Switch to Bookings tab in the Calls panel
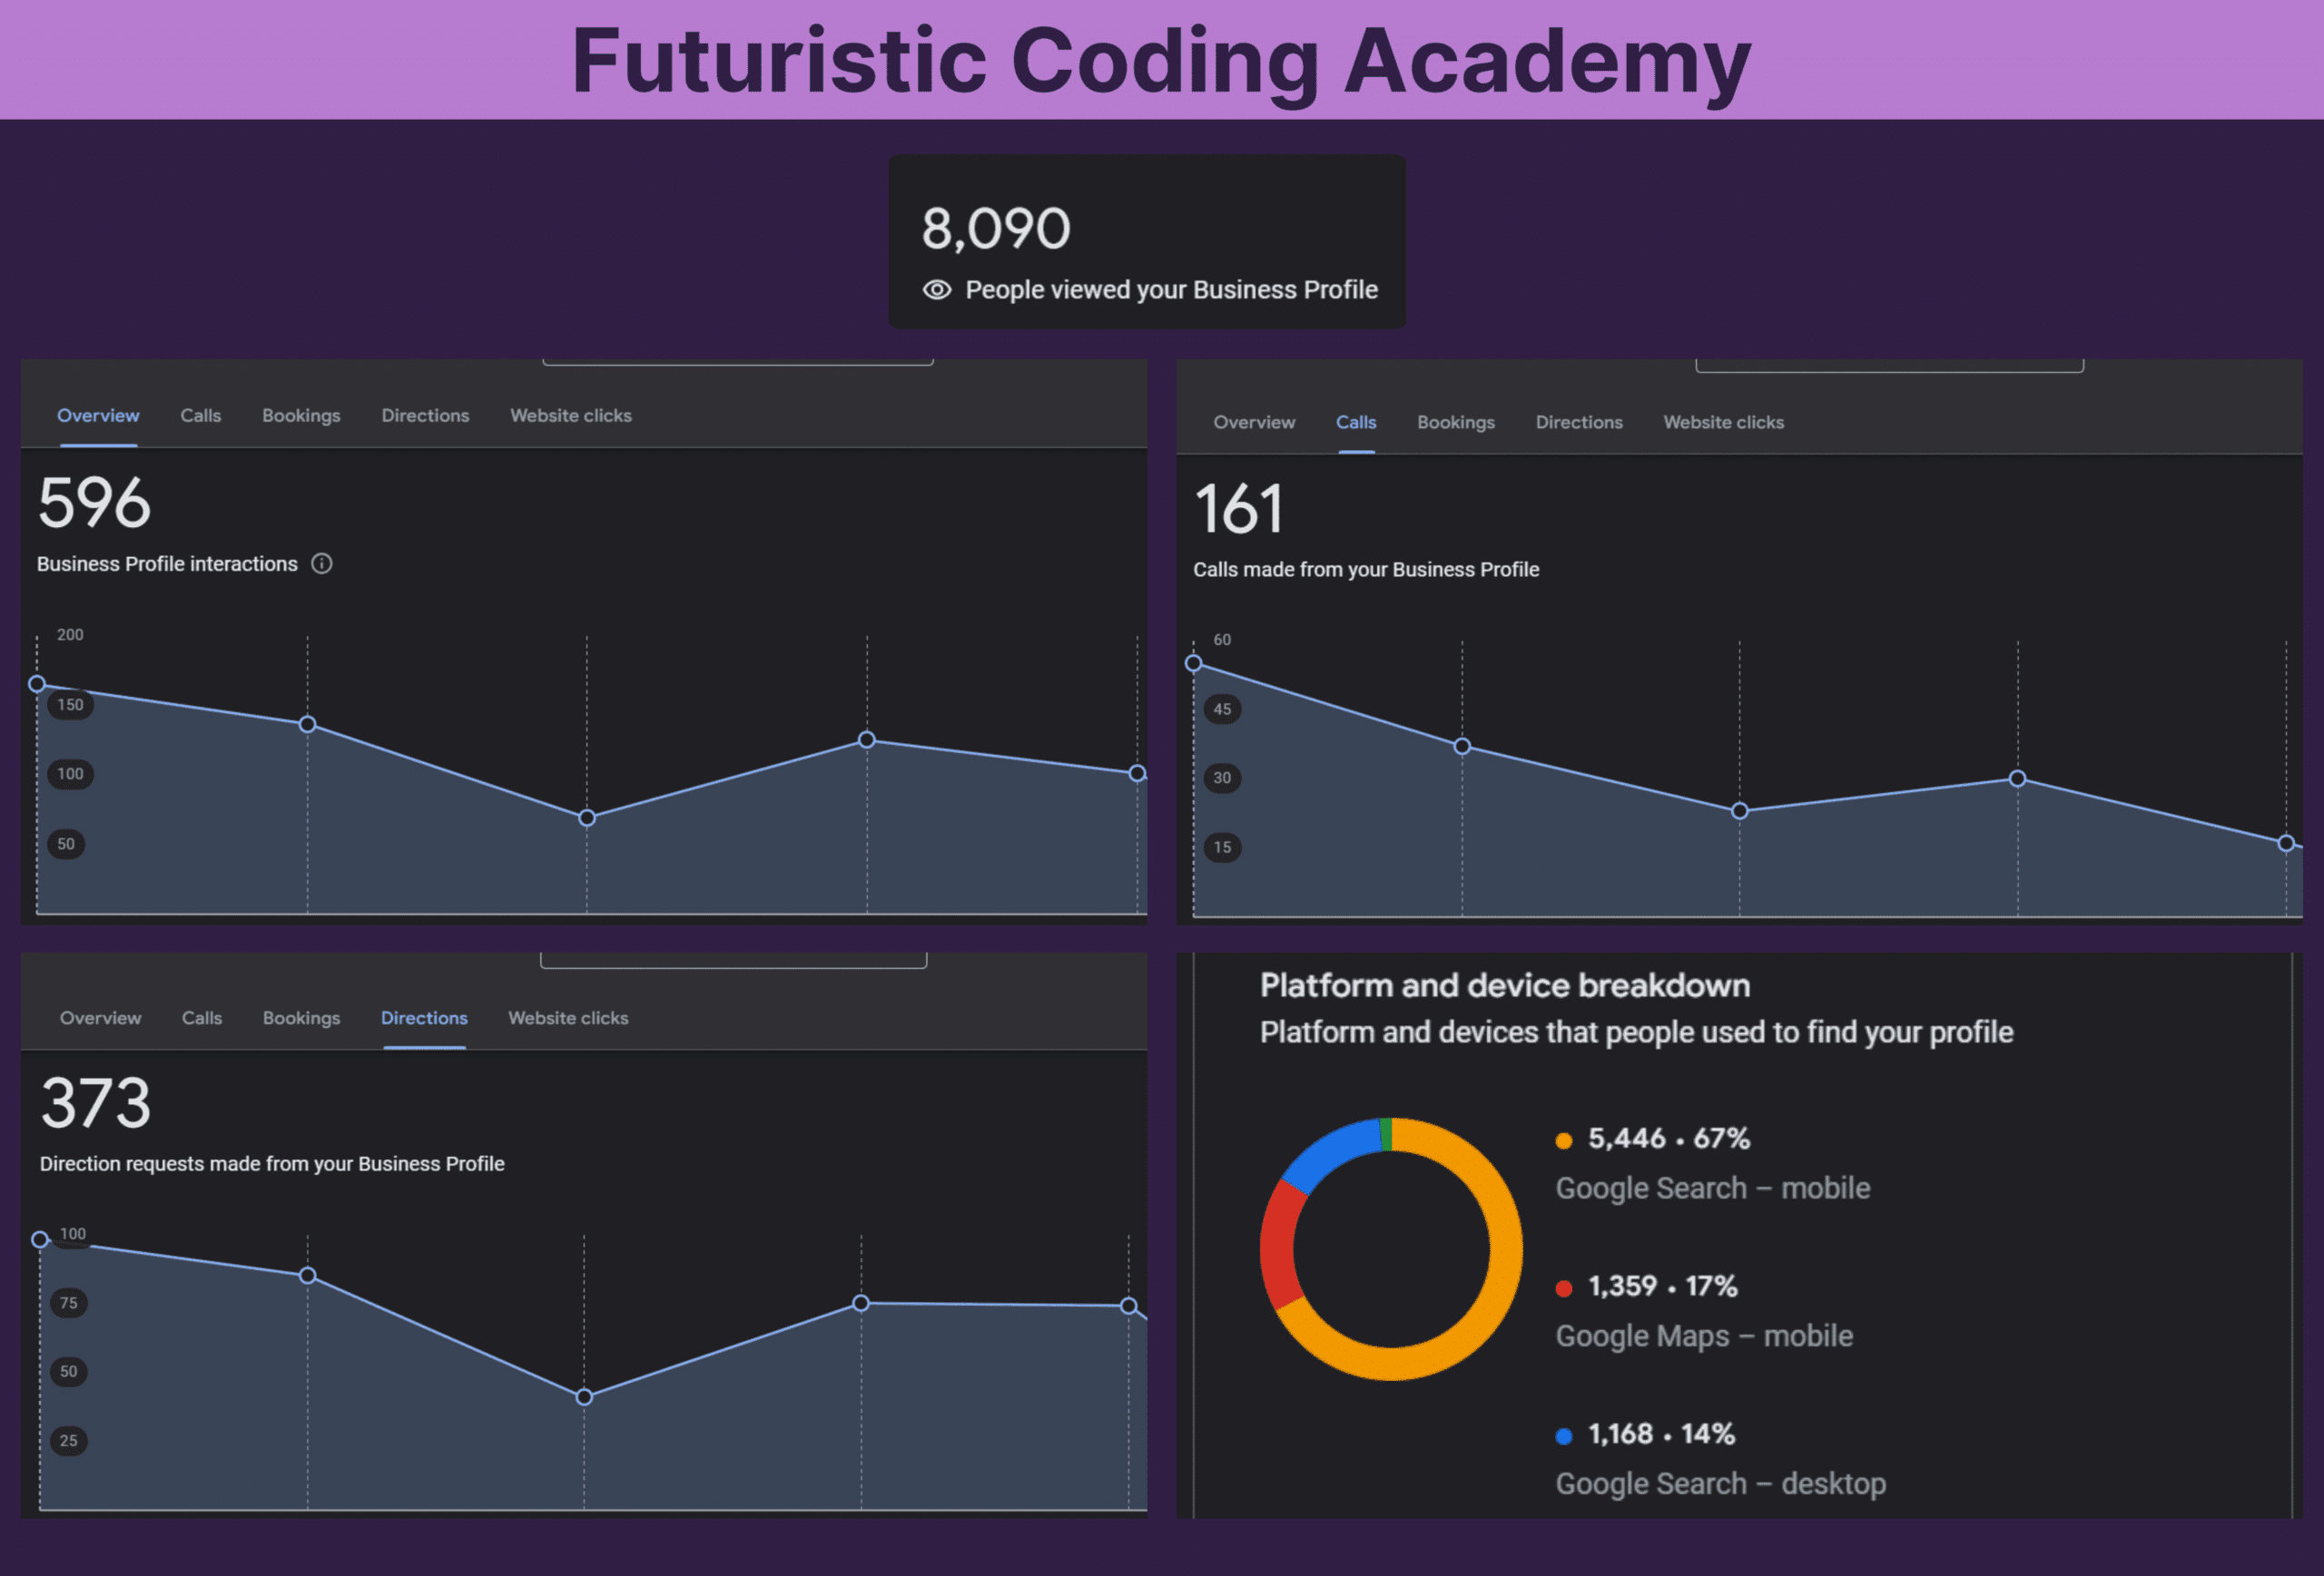Screen dimensions: 2324x1576 click(x=1455, y=423)
